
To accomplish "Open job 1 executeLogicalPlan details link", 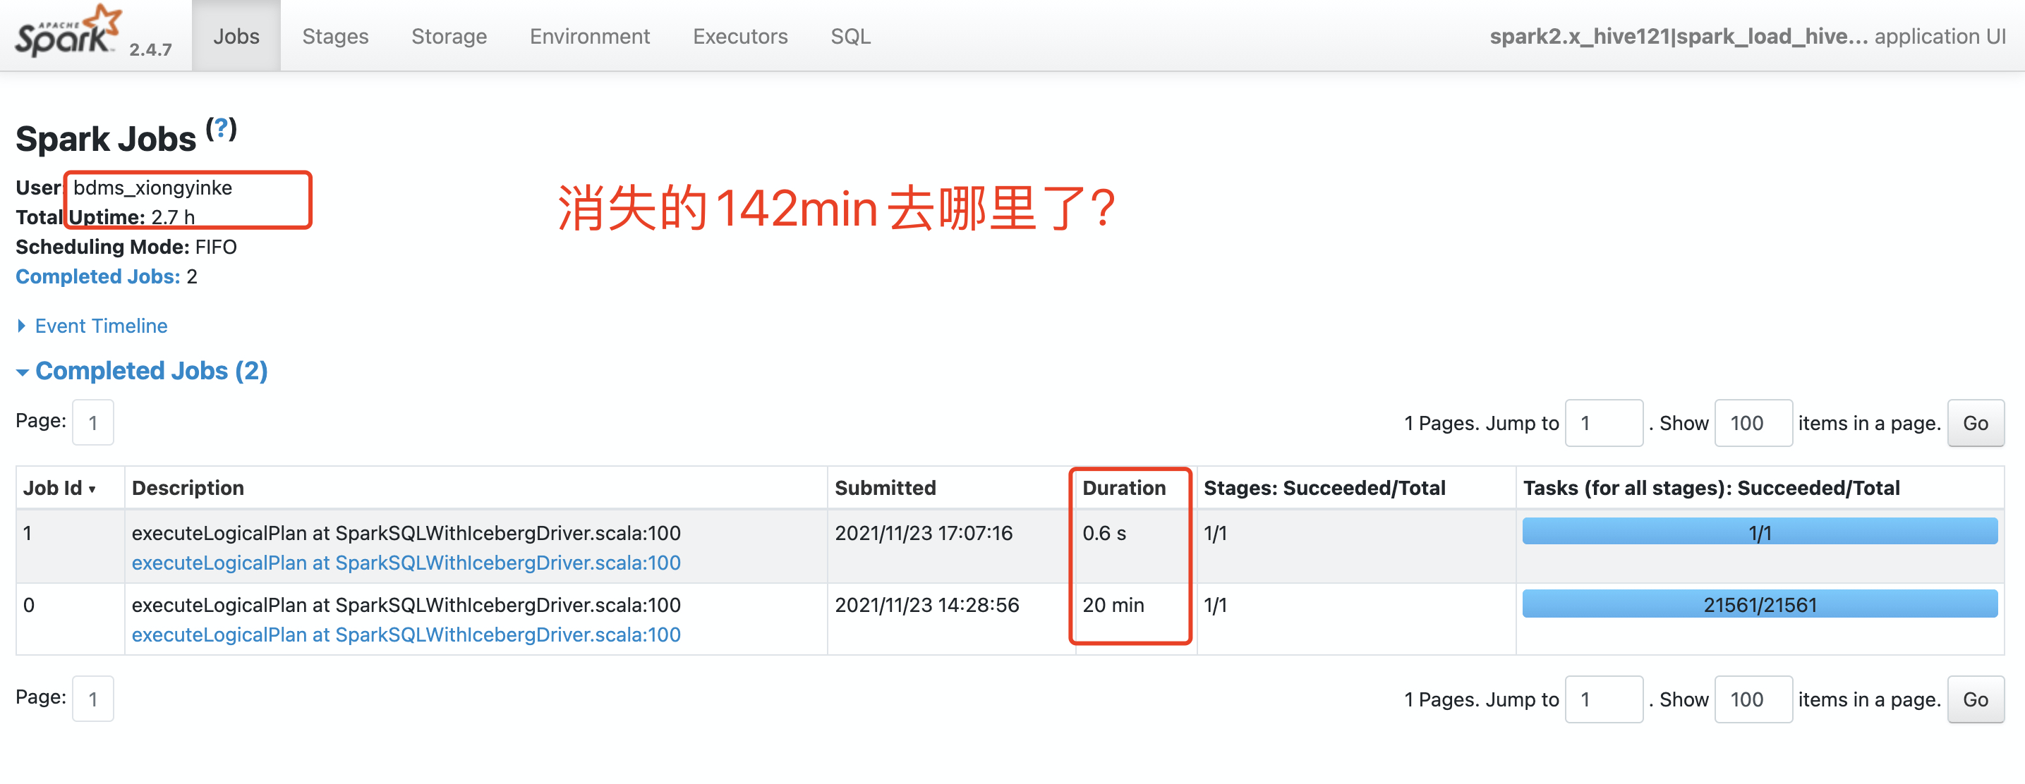I will pyautogui.click(x=406, y=563).
